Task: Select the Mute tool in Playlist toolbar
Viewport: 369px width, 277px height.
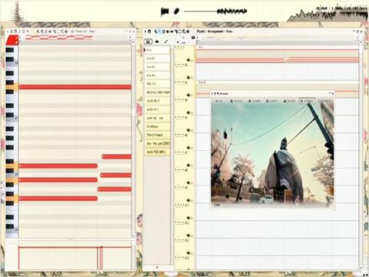Action: click(168, 32)
